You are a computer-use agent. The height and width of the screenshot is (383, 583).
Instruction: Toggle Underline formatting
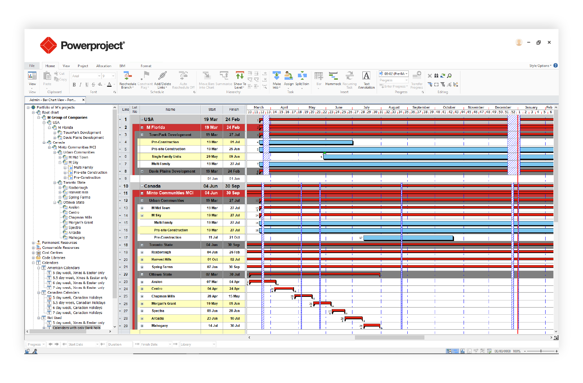pos(87,85)
